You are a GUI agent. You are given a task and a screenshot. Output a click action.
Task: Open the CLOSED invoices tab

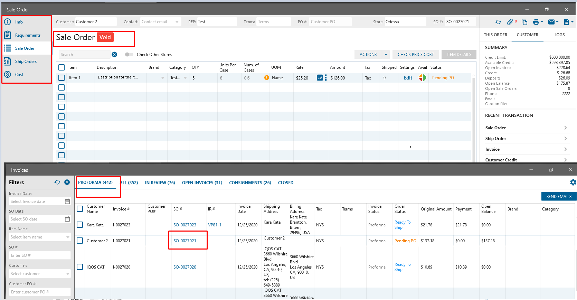click(x=286, y=183)
